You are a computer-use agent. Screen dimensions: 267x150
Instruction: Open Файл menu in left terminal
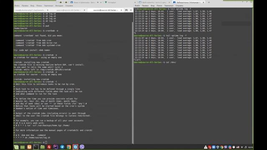tap(17, 5)
